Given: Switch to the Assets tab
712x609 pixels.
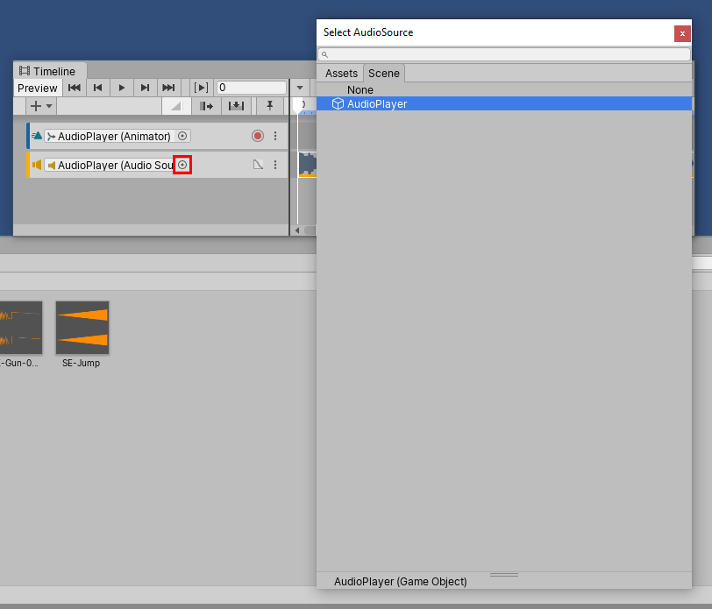Looking at the screenshot, I should click(x=341, y=74).
